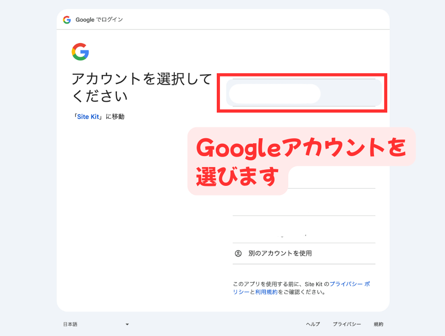Choose 別のアカウントを使用 option

point(280,253)
